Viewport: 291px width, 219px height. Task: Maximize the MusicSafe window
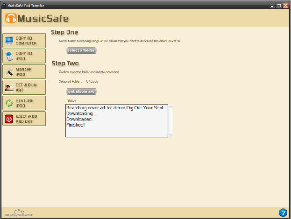pos(279,6)
